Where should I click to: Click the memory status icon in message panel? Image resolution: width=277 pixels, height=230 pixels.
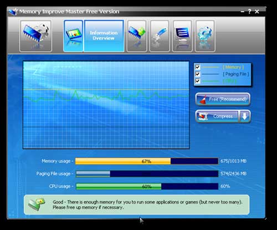click(37, 204)
